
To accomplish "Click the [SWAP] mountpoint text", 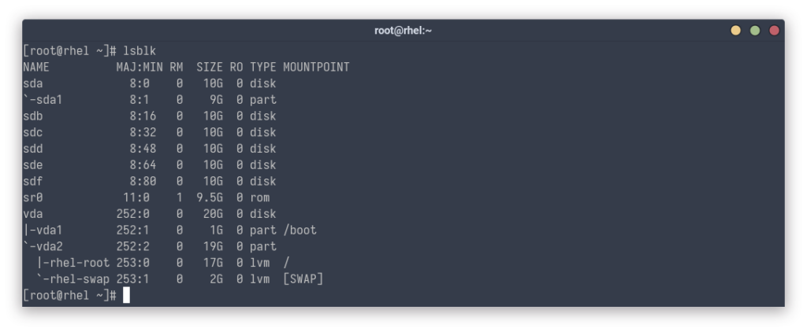I will (x=303, y=279).
